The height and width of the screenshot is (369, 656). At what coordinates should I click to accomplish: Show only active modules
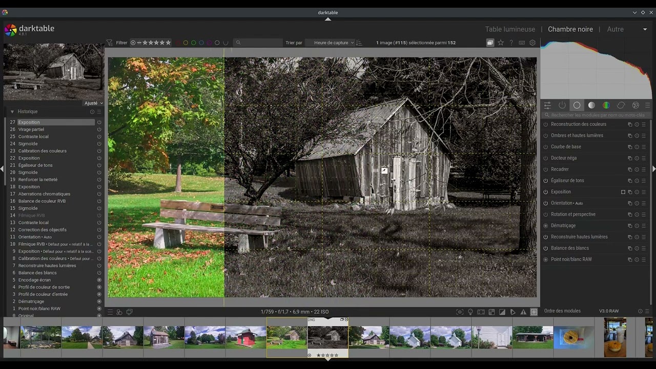(x=562, y=105)
